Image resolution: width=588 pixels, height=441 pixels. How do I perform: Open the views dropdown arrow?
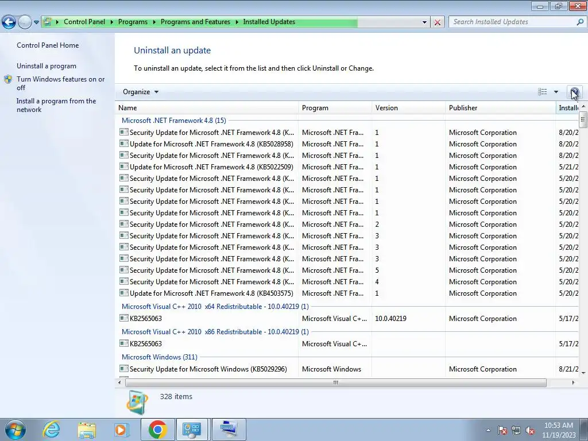click(556, 92)
